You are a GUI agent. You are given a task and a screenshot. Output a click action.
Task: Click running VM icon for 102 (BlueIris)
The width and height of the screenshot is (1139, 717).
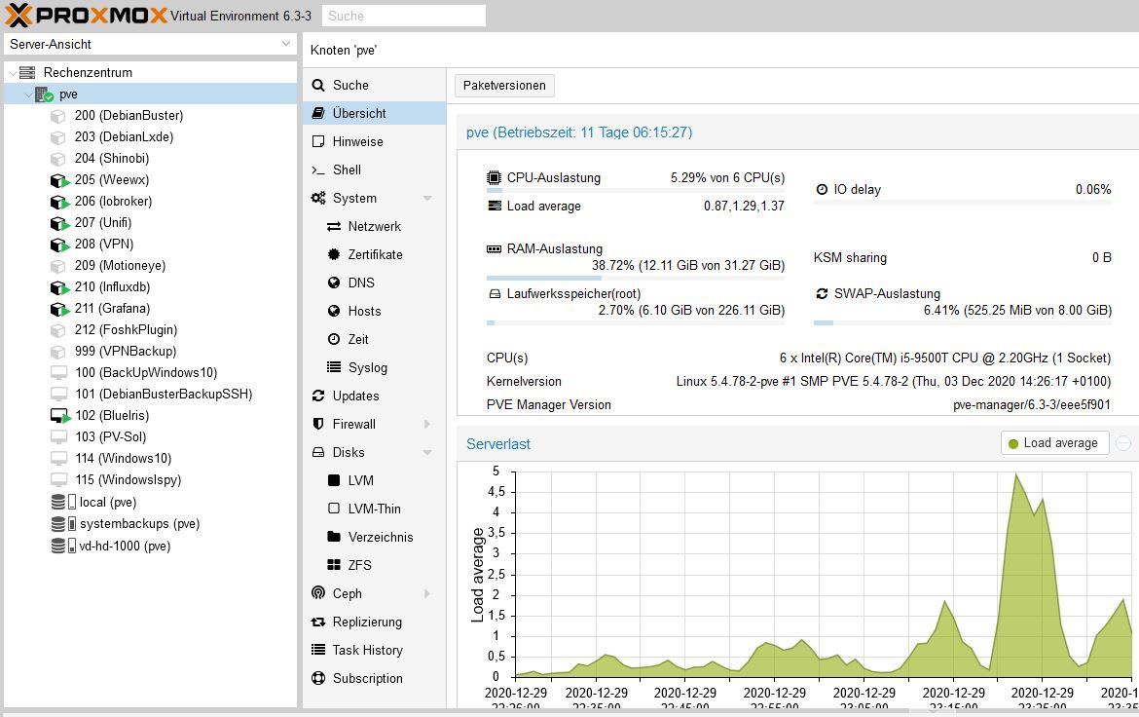point(59,416)
